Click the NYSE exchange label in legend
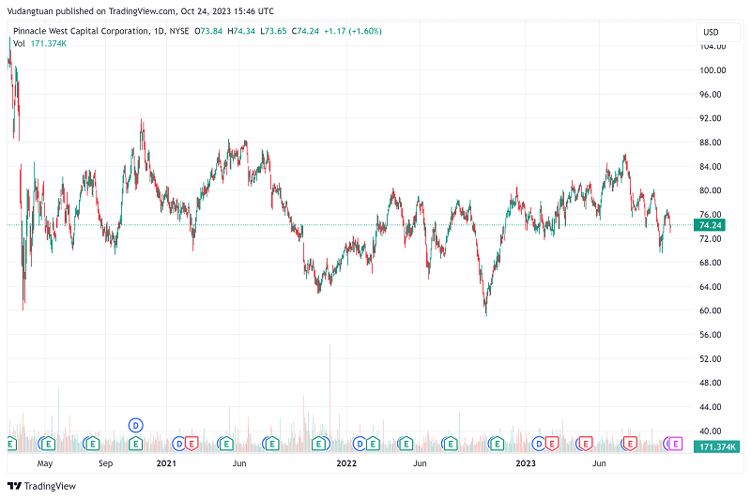The height and width of the screenshot is (499, 751). pyautogui.click(x=181, y=31)
